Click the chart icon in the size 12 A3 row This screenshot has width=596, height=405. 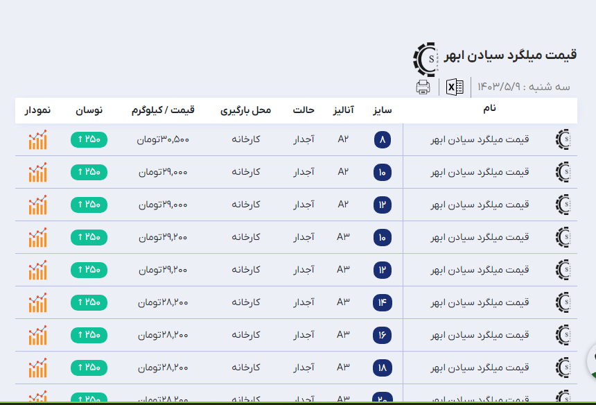pos(37,270)
